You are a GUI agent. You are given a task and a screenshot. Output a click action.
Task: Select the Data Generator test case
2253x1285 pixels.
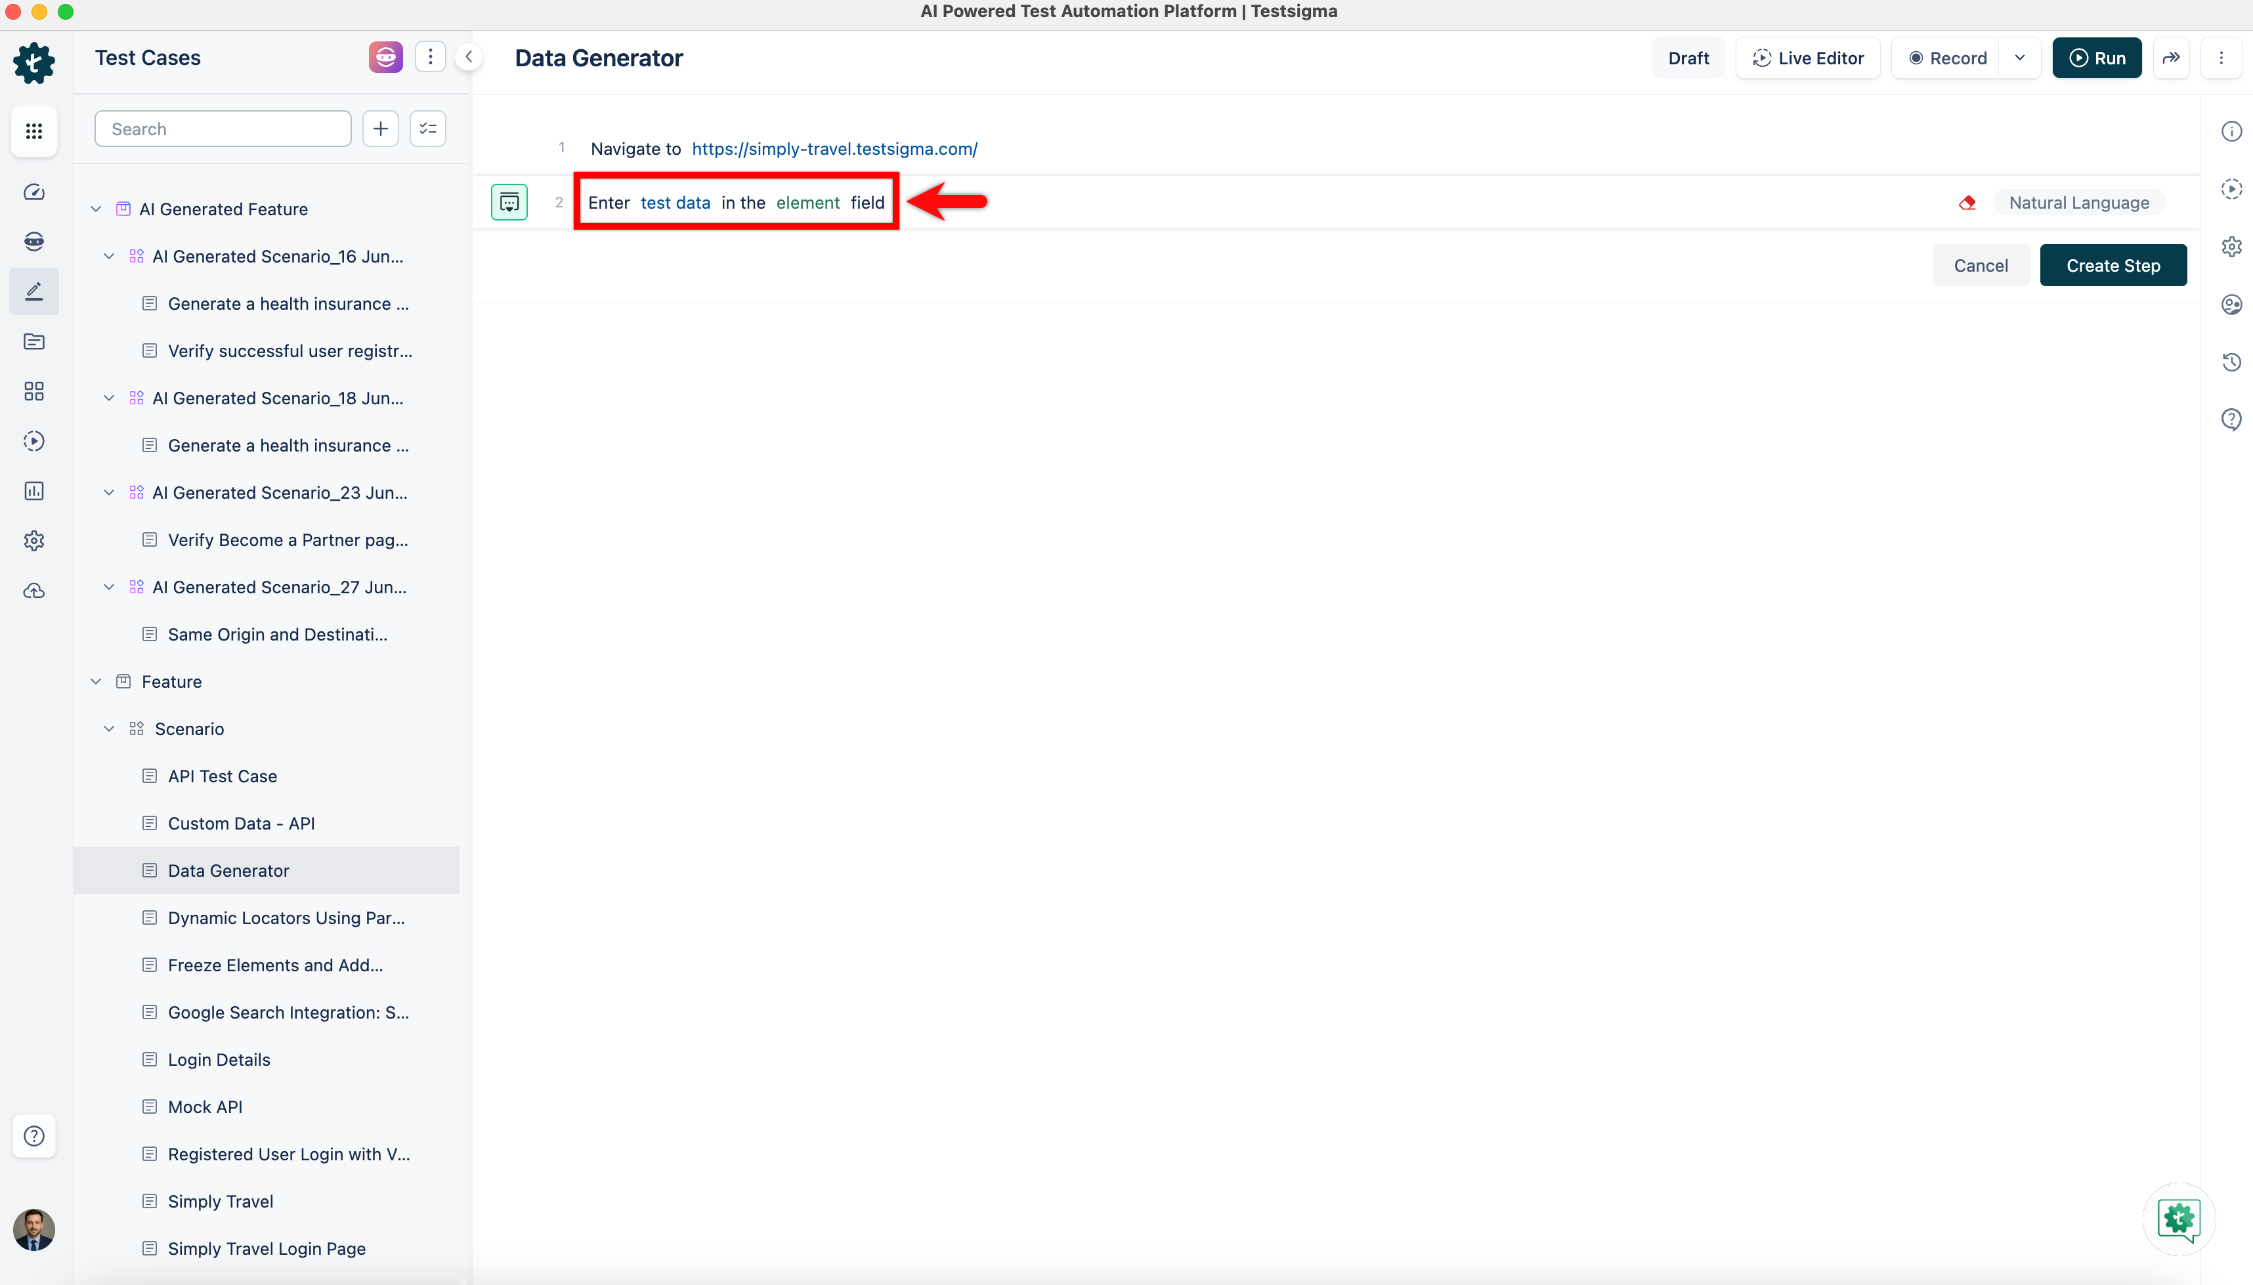point(267,871)
